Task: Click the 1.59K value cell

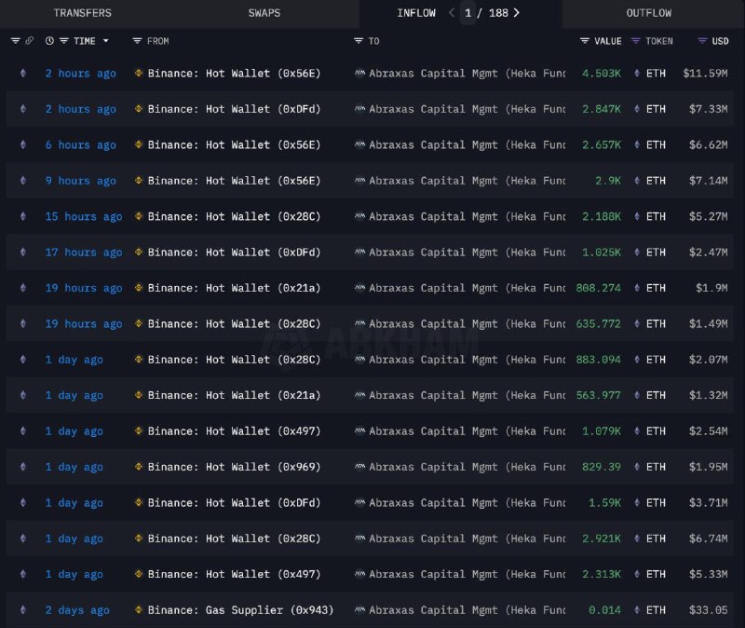Action: tap(604, 502)
